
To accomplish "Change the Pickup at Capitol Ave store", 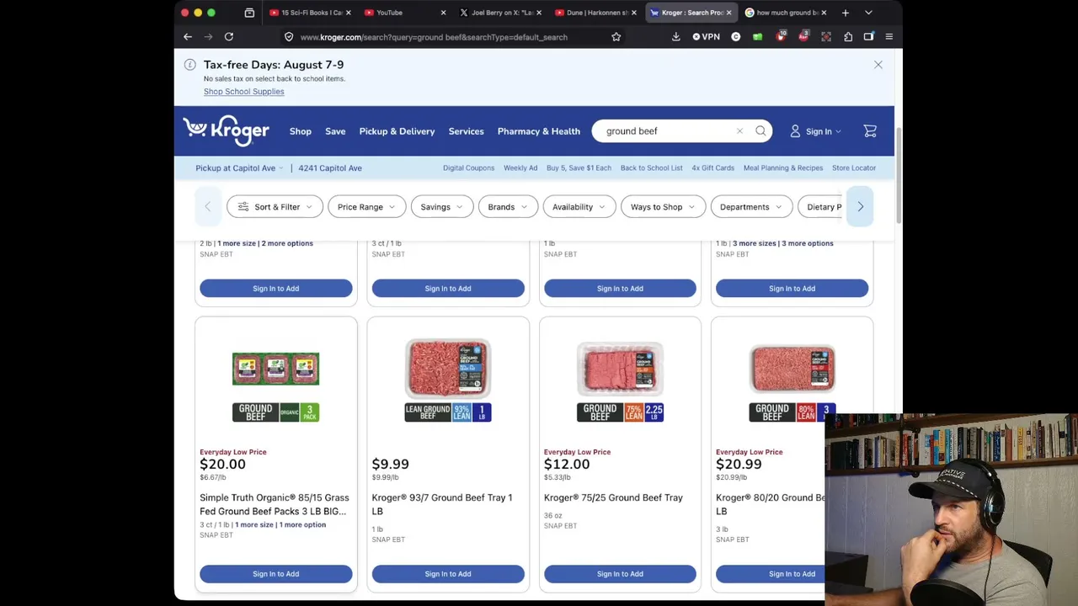I will click(239, 168).
